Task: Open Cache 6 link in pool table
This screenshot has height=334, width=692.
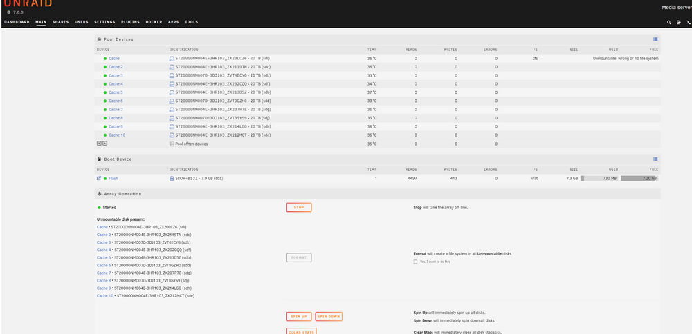Action: (x=116, y=101)
